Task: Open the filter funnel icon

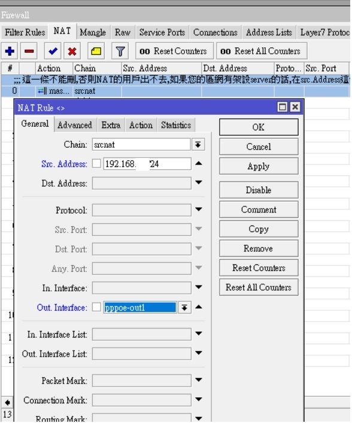Action: point(120,51)
